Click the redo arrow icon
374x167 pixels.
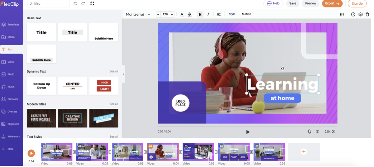(83, 4)
